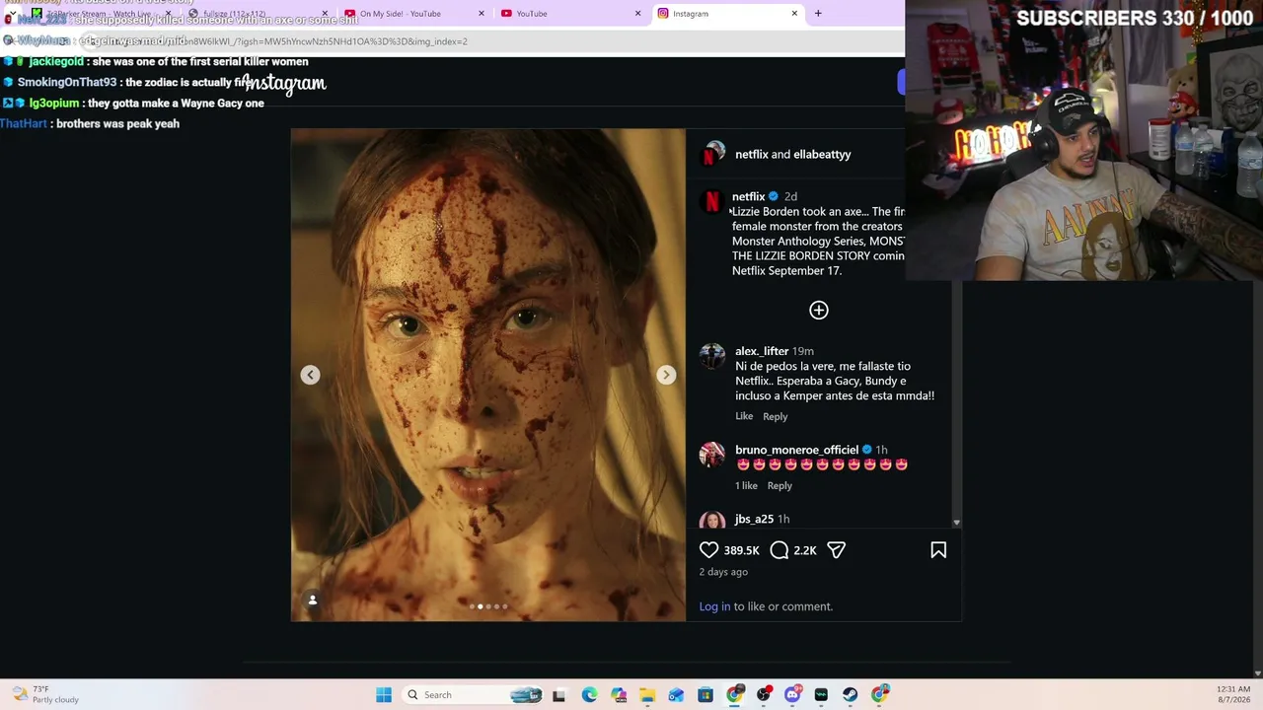The height and width of the screenshot is (710, 1263).
Task: Like the Netflix post with the heart icon
Action: click(708, 550)
